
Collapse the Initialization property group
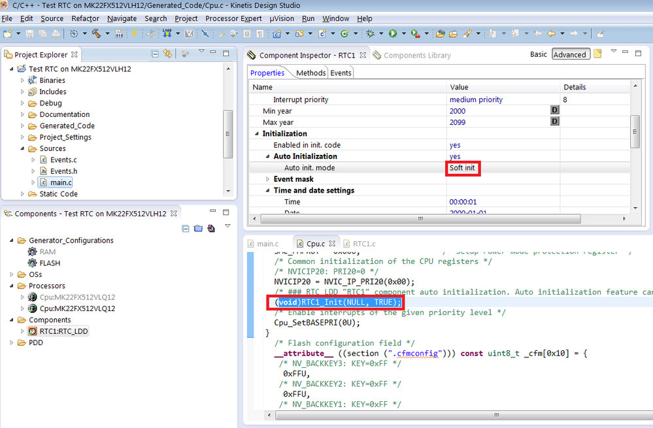[x=256, y=134]
